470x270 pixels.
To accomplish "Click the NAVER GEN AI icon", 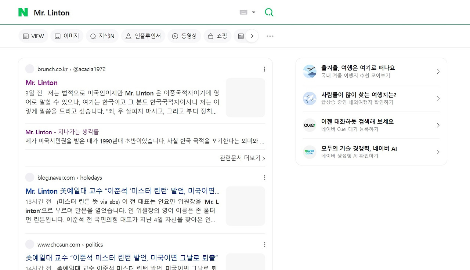I will 310,152.
